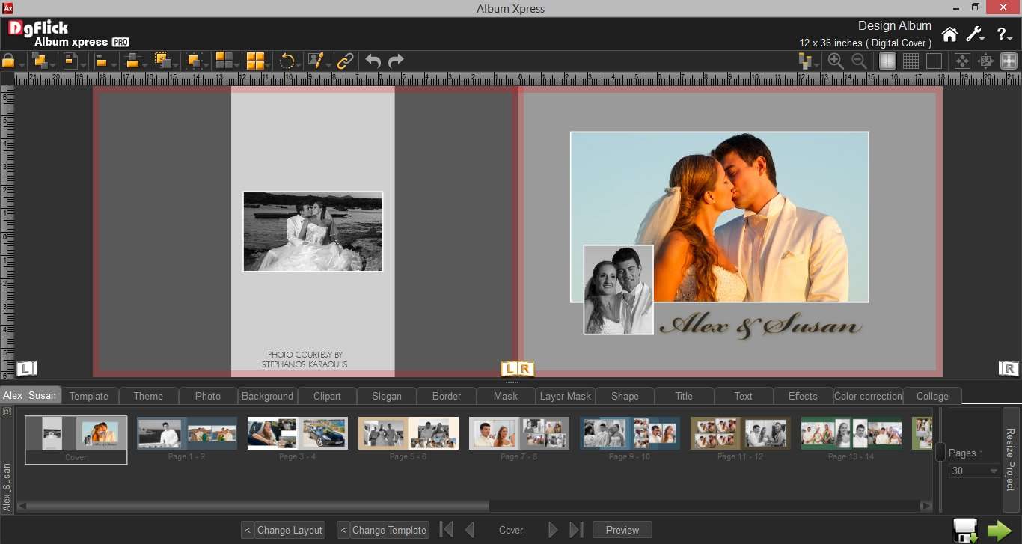Switch to the Background tab
Viewport: 1022px width, 544px height.
coord(267,395)
